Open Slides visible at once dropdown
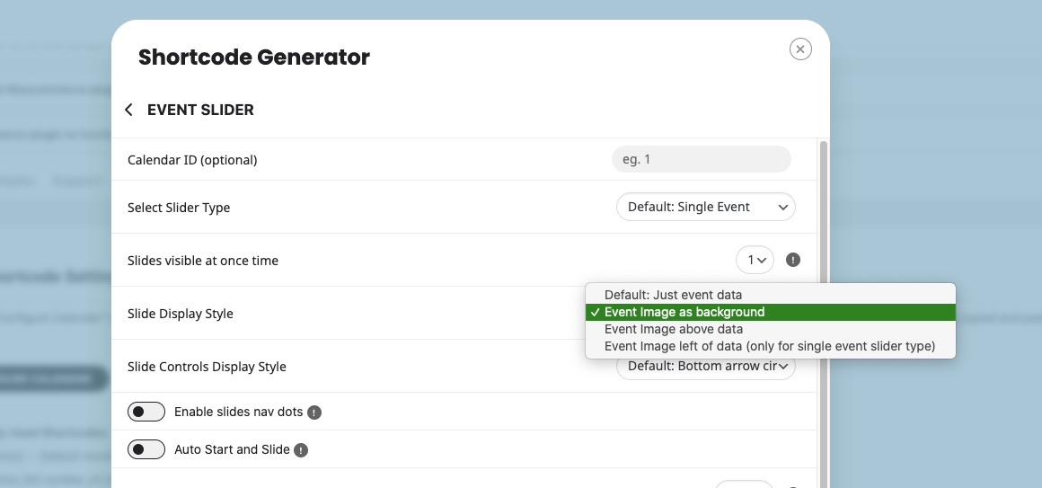Screen dimensions: 1042x488 pos(755,260)
